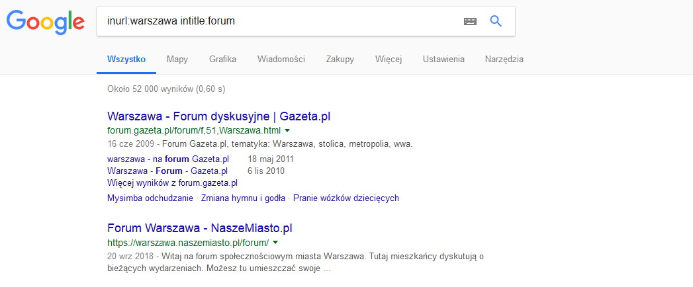Click the warszawa.naszemiasto.pl/forum green URL
693x287 pixels.
[x=188, y=243]
